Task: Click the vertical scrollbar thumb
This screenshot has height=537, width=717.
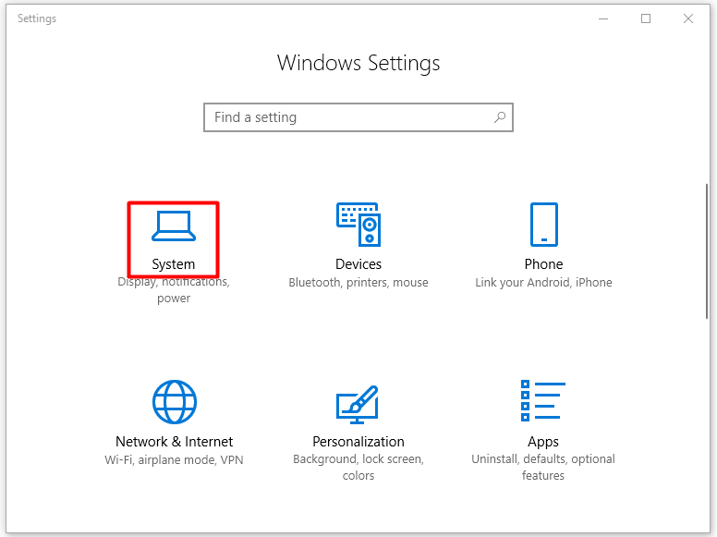Action: coord(707,251)
